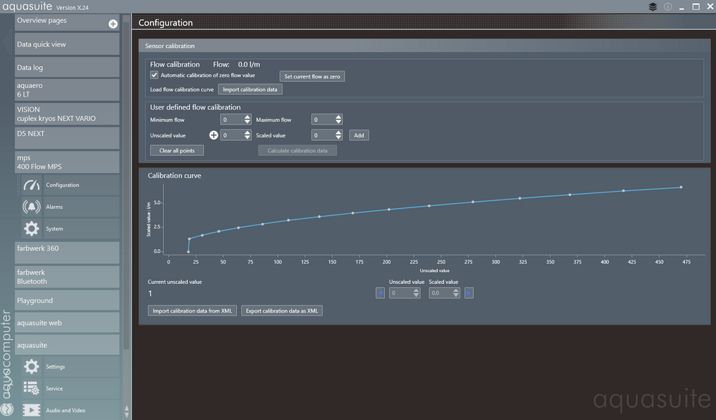
Task: Click the plus icon beside Overview pages
Action: pos(113,24)
